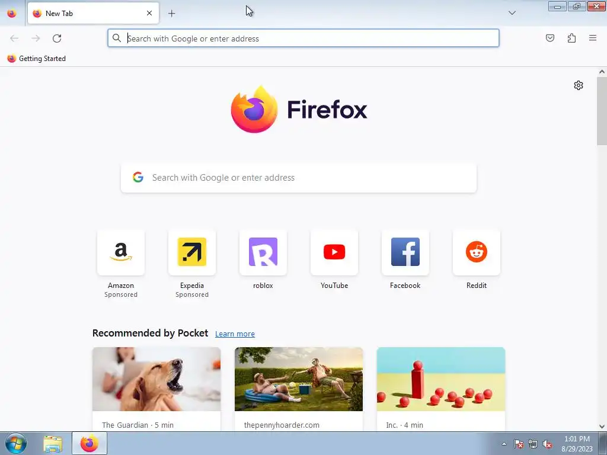Open the Action Center flag icon
Screen dimensions: 607x455
click(519, 444)
